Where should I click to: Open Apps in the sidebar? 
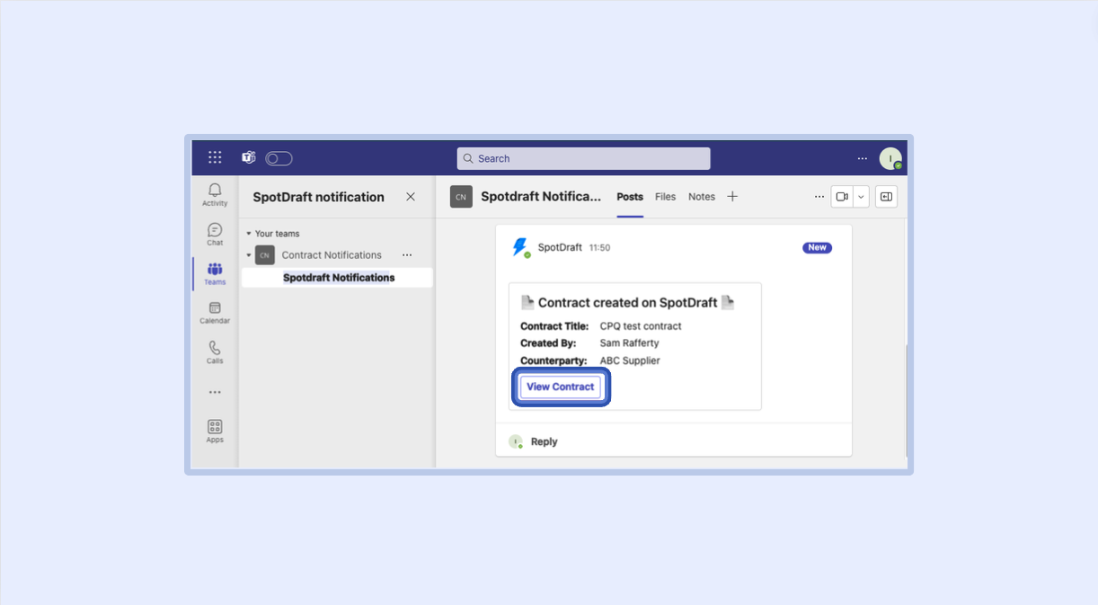coord(215,432)
